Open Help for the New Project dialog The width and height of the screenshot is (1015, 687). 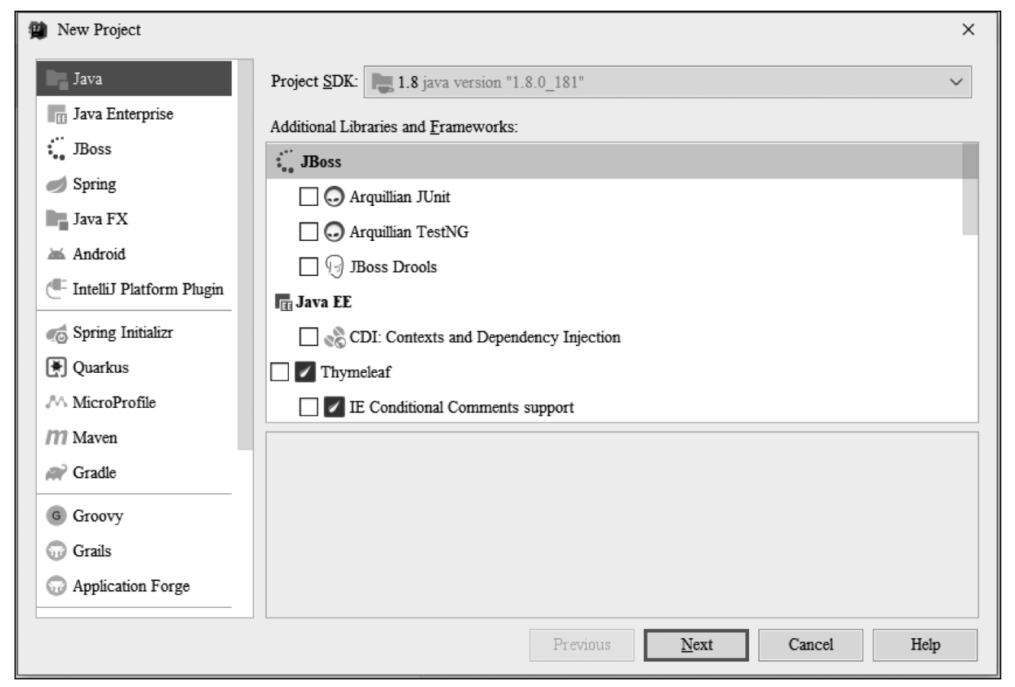pyautogui.click(x=925, y=645)
